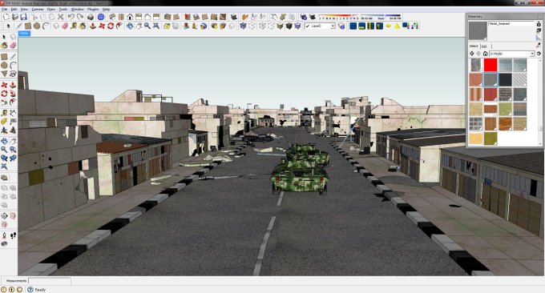545x293 pixels.
Task: Adjust the shadow date month slider
Action: point(339,16)
